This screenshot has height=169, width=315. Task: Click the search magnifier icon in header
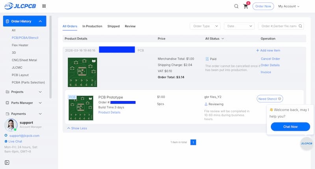236,6
